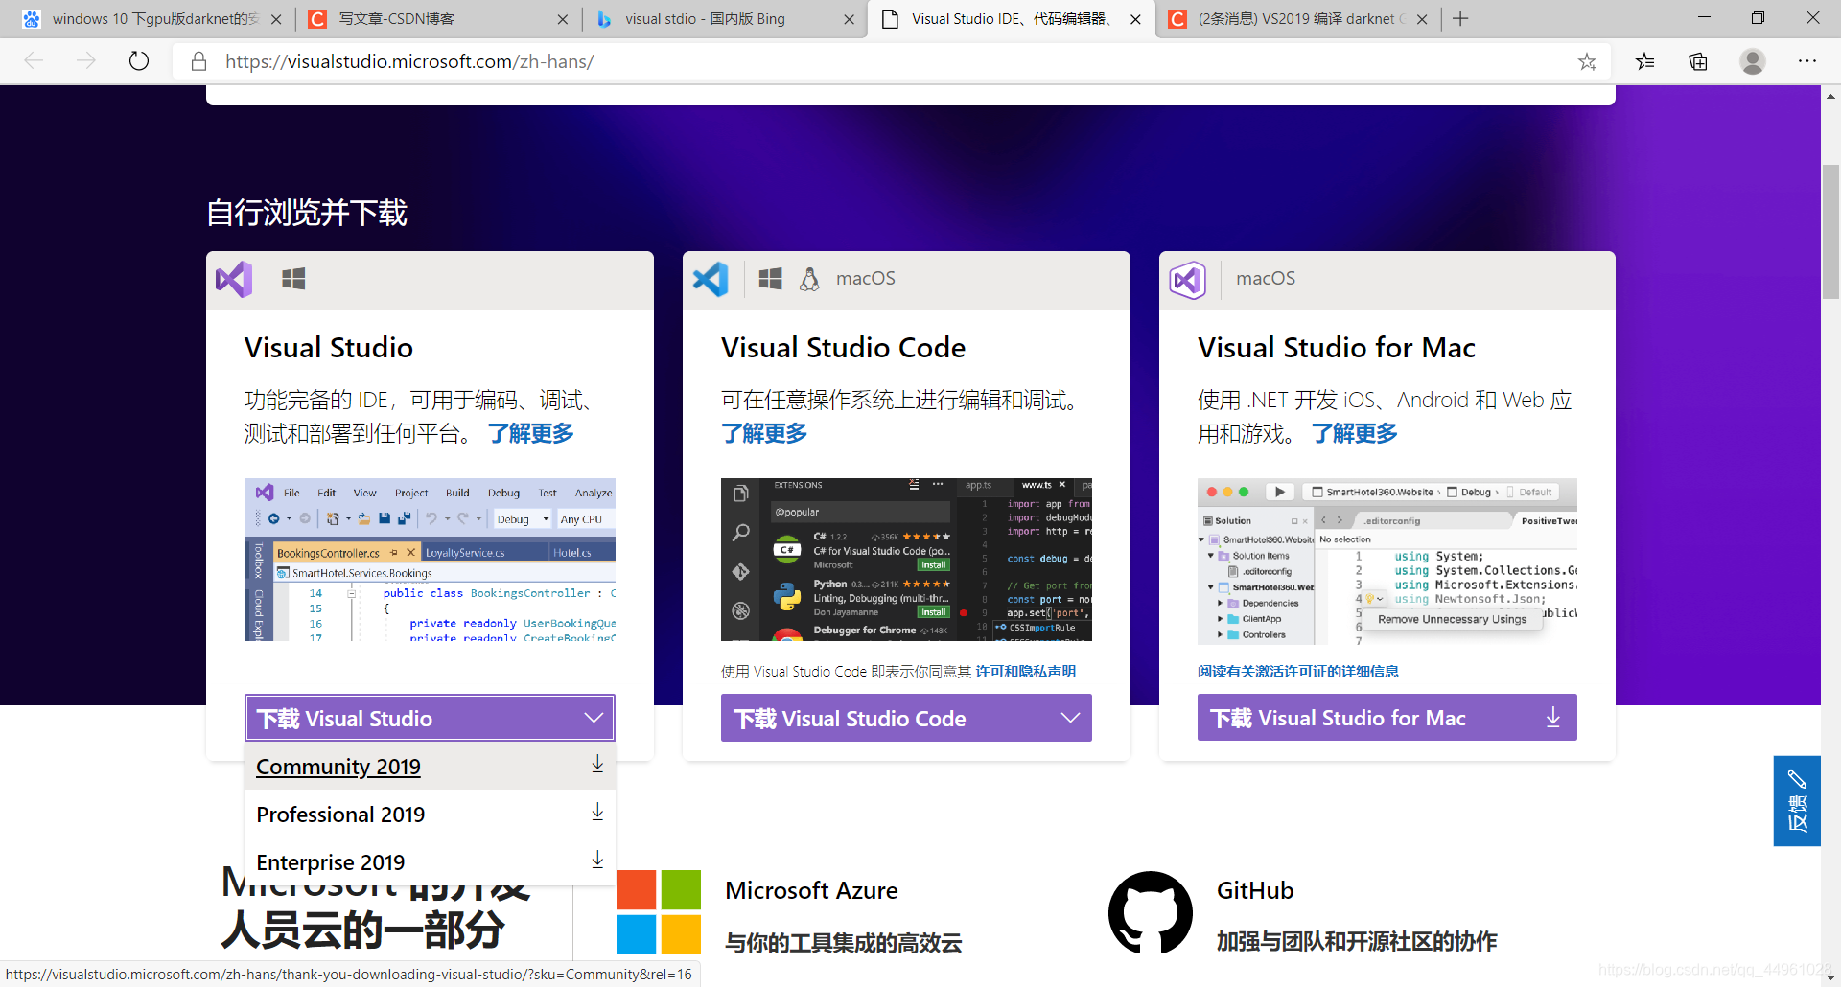Close the 写文章-CSDN博客 tab

563,19
